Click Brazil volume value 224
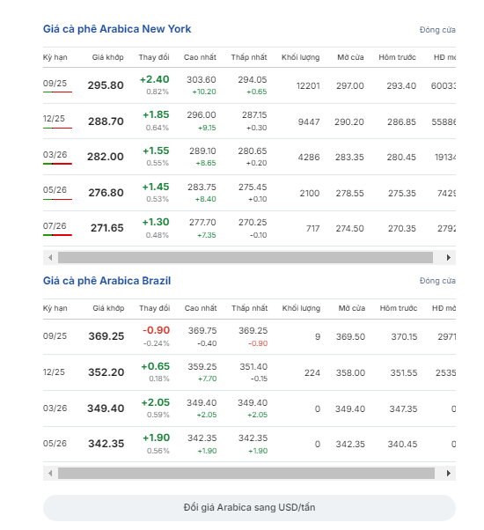 click(312, 373)
